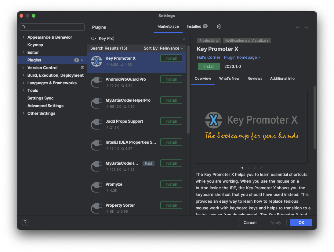Click the Installed tab count badge
The height and width of the screenshot is (252, 334).
(x=205, y=26)
